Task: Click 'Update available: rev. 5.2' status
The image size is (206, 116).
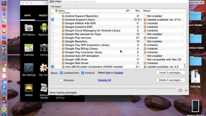Action: [x=163, y=67]
